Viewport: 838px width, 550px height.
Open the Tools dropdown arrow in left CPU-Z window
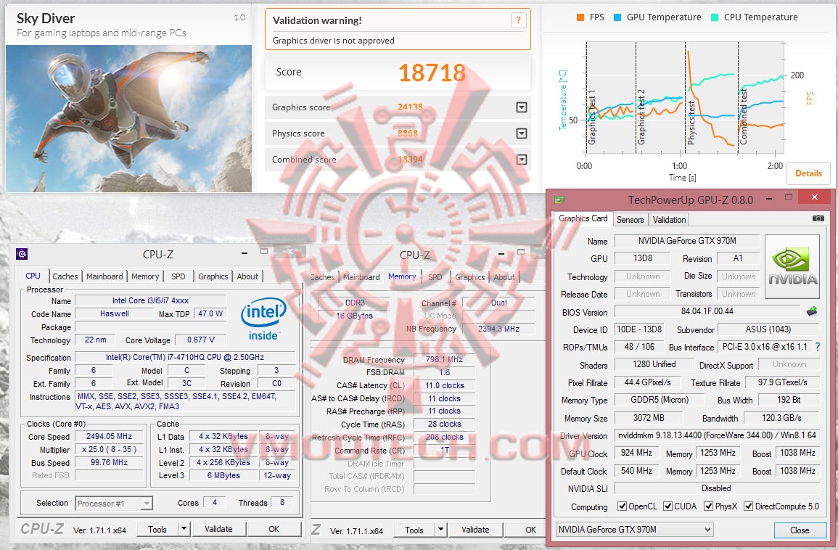tap(184, 529)
